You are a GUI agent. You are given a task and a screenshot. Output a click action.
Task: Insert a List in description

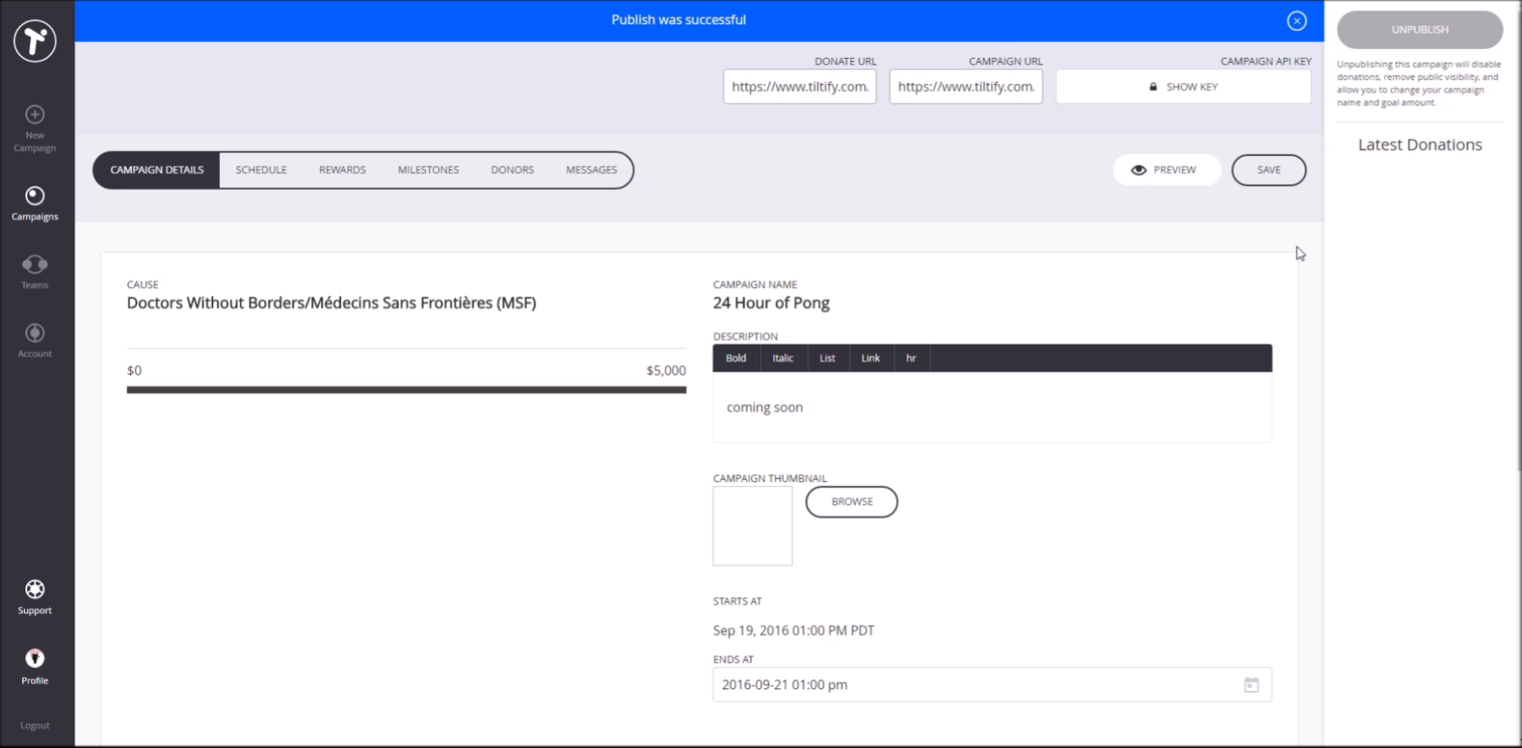point(827,358)
